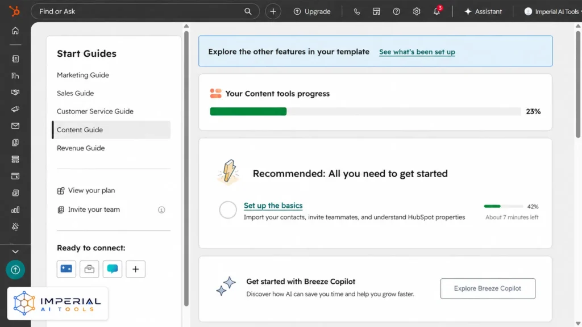Toggle the circle beside Set up the basics

click(x=228, y=210)
